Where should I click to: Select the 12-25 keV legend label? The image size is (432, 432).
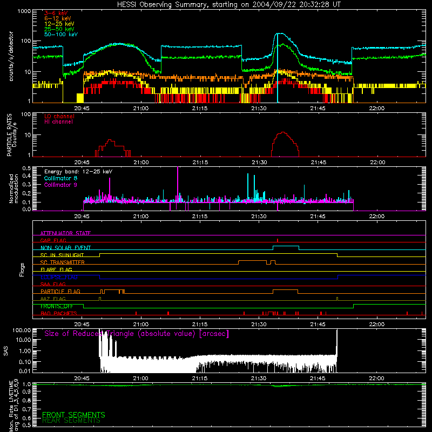[x=59, y=24]
